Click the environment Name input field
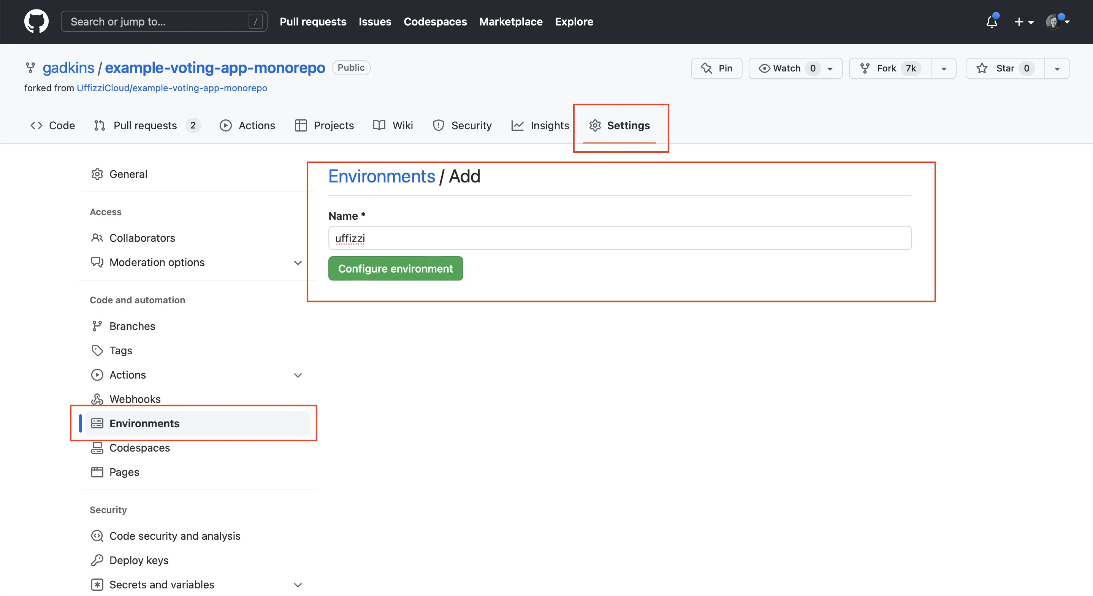Viewport: 1093px width, 596px height. (619, 238)
